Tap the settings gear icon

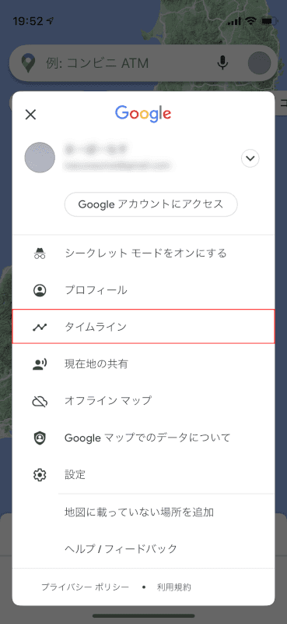pos(40,475)
